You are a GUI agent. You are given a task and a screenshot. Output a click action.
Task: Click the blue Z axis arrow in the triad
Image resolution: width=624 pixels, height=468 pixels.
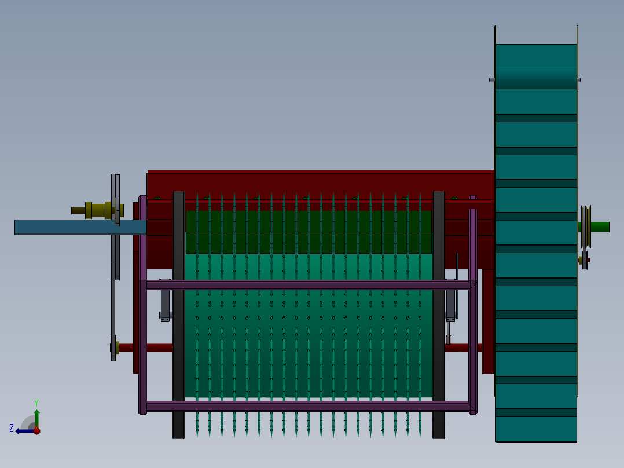22,431
